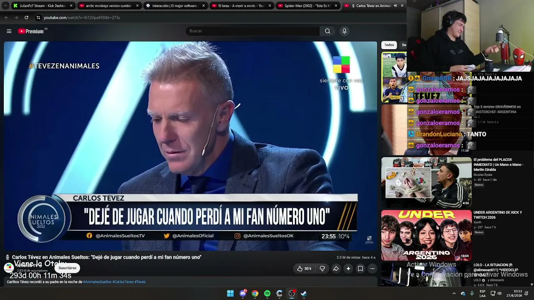Viewport: 534px width, 300px height.
Task: Select the Todos filter chip
Action: click(389, 45)
